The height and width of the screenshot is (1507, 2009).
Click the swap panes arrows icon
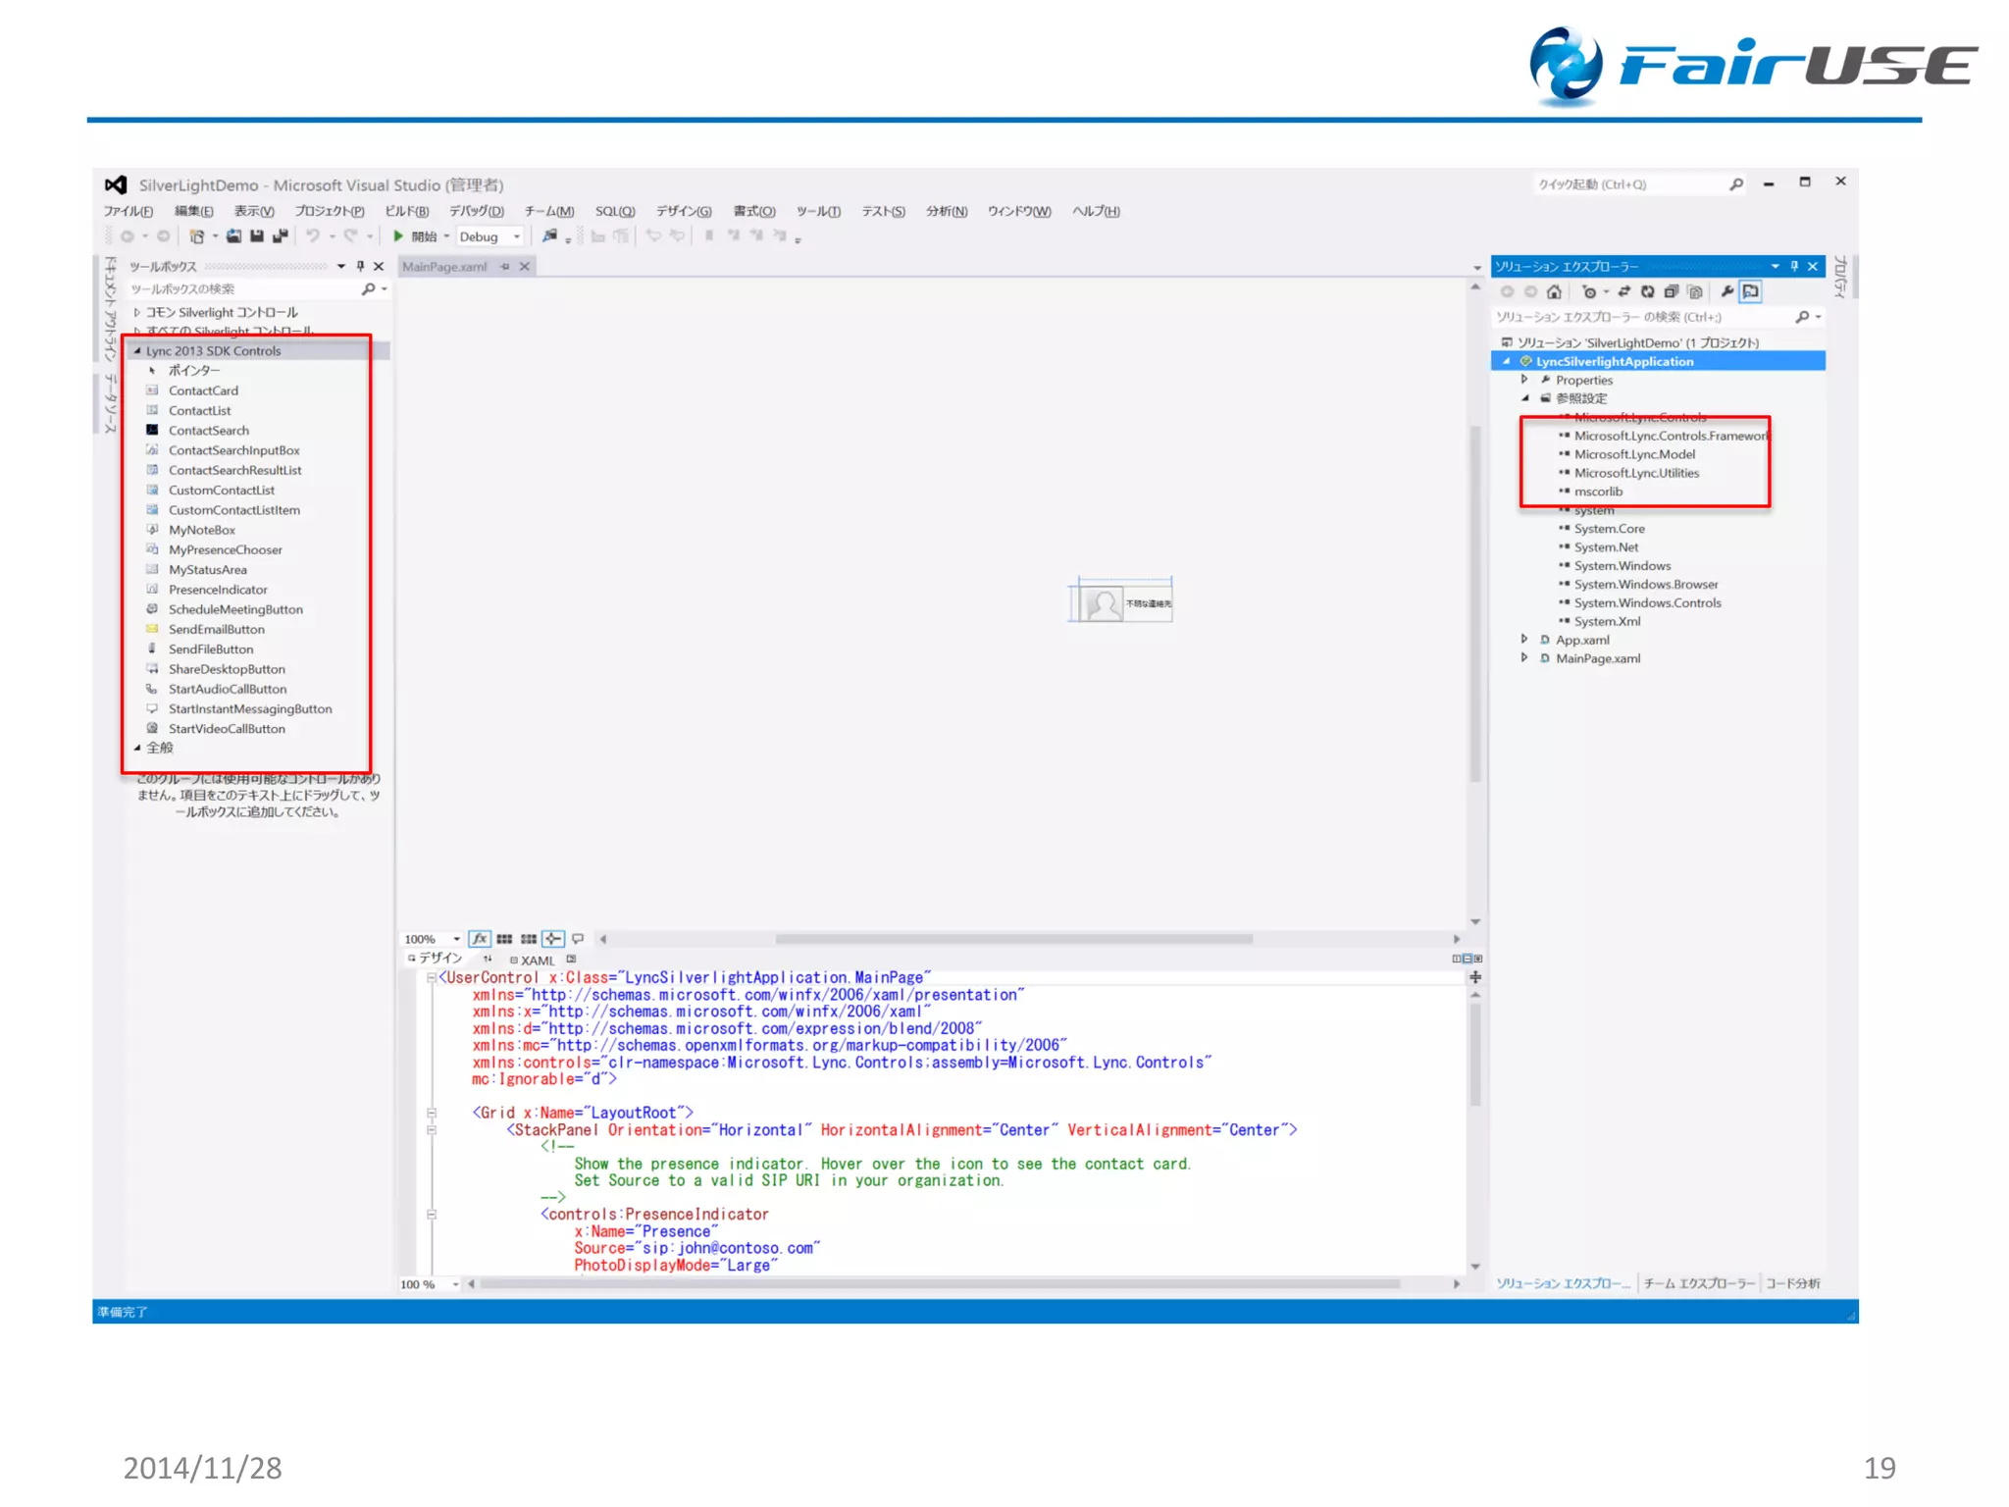click(x=488, y=959)
